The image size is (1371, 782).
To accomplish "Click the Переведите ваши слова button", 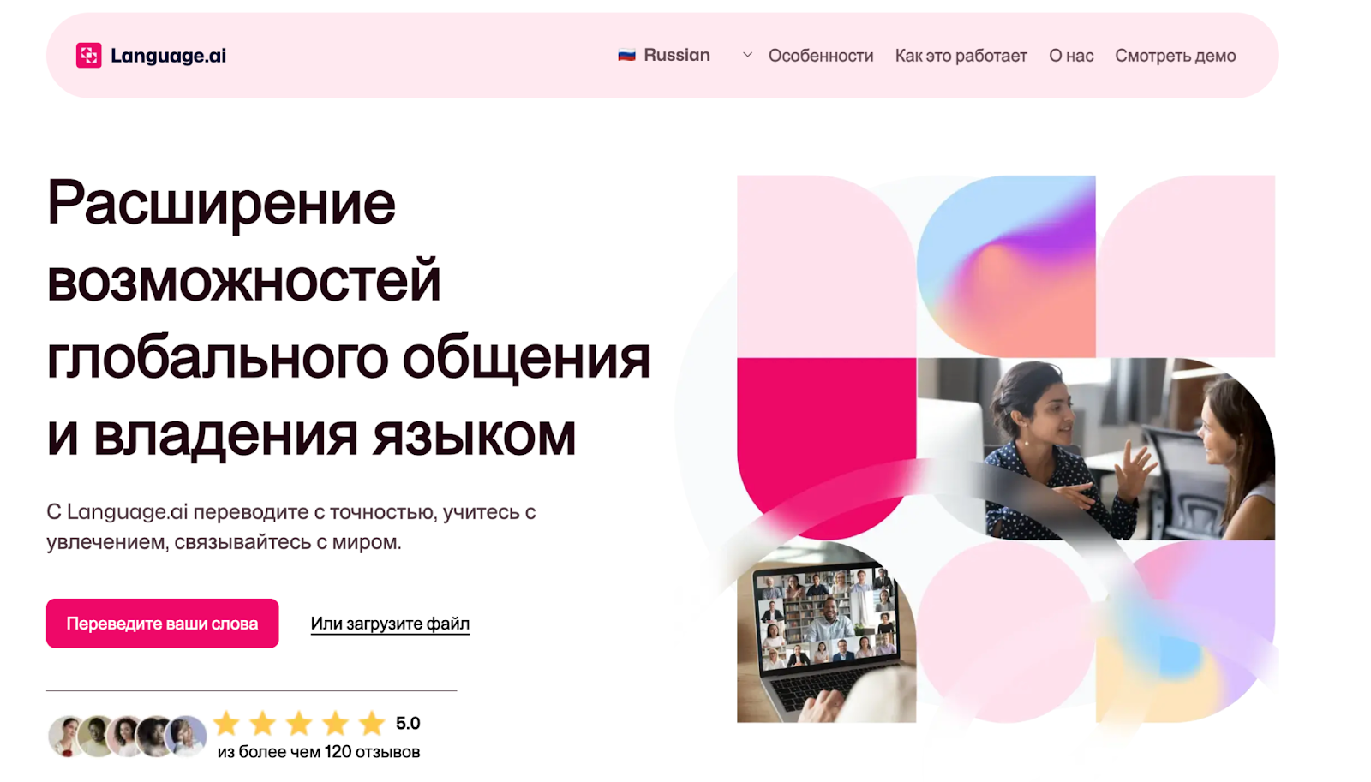I will click(x=162, y=624).
